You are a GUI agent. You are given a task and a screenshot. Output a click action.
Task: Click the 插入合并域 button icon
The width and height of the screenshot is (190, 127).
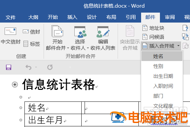(145, 46)
